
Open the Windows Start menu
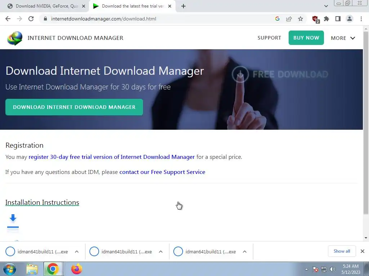coord(10,269)
